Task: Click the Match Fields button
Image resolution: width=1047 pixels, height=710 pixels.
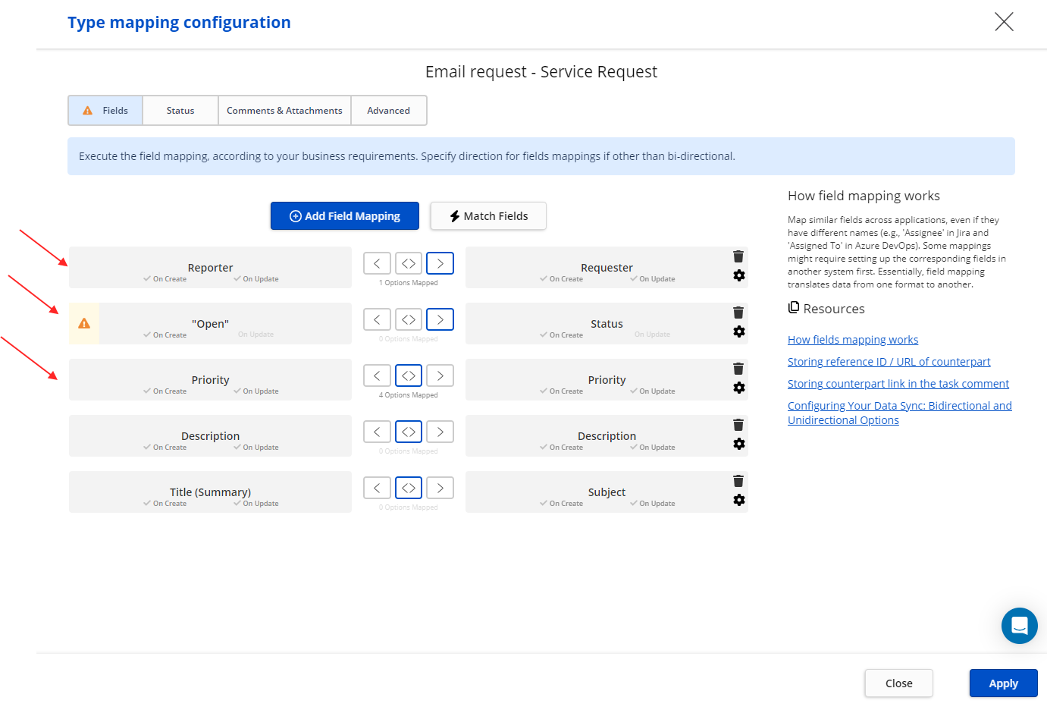Action: tap(488, 216)
